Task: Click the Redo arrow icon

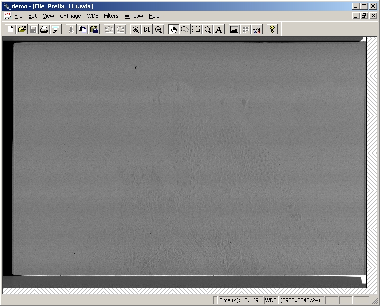Action: [120, 29]
